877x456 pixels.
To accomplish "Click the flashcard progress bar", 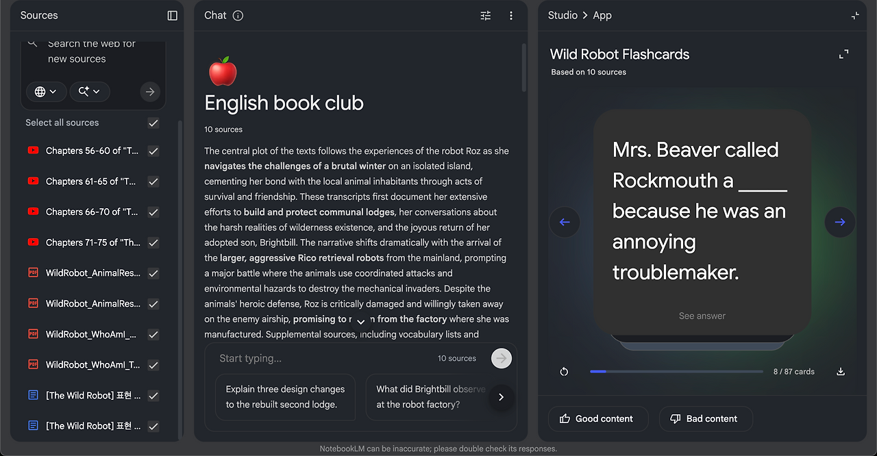I will point(676,372).
